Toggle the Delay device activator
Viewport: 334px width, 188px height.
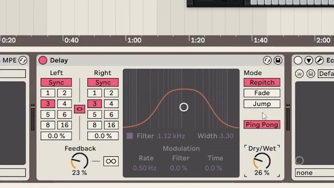(43, 61)
